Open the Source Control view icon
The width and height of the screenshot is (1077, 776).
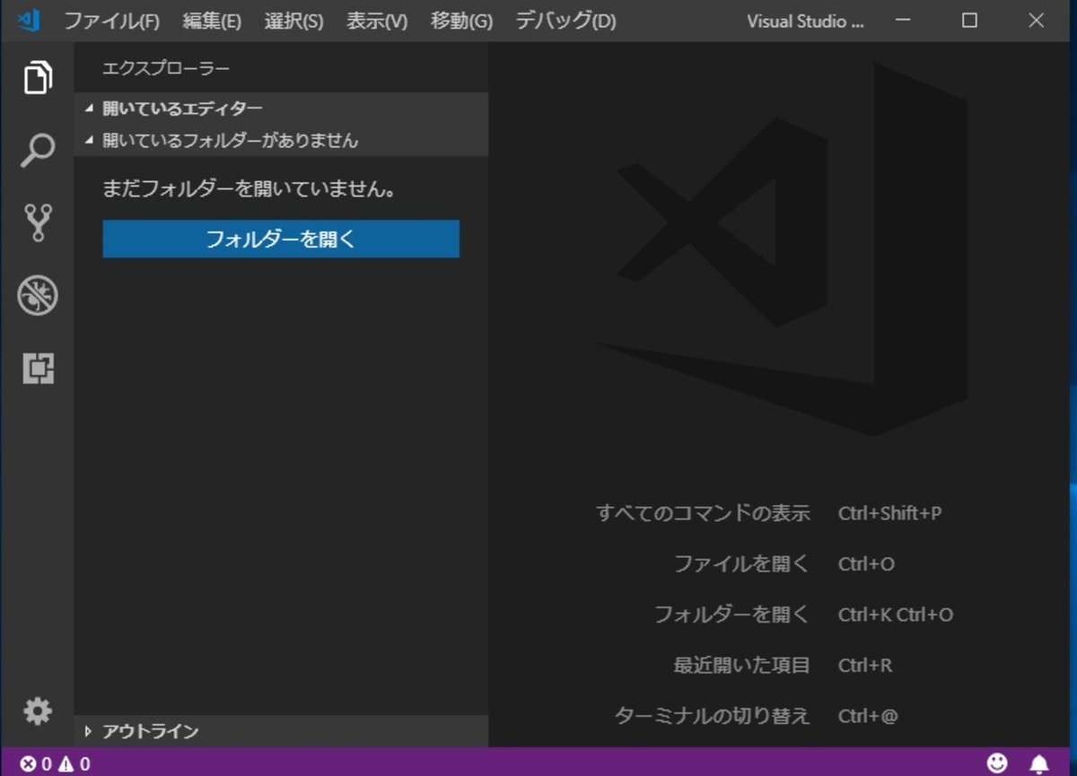(x=39, y=222)
